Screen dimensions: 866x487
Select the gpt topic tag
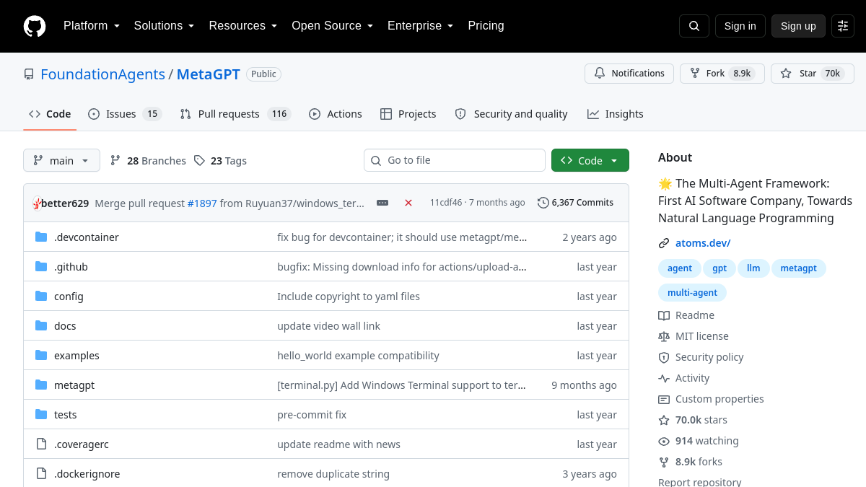[720, 268]
